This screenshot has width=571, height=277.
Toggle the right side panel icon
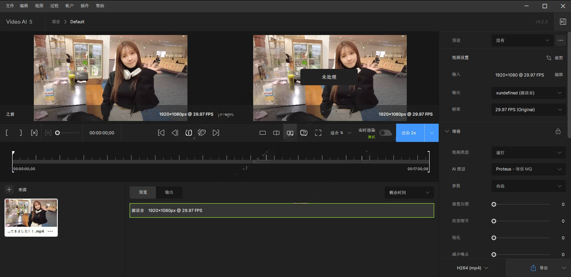563,22
